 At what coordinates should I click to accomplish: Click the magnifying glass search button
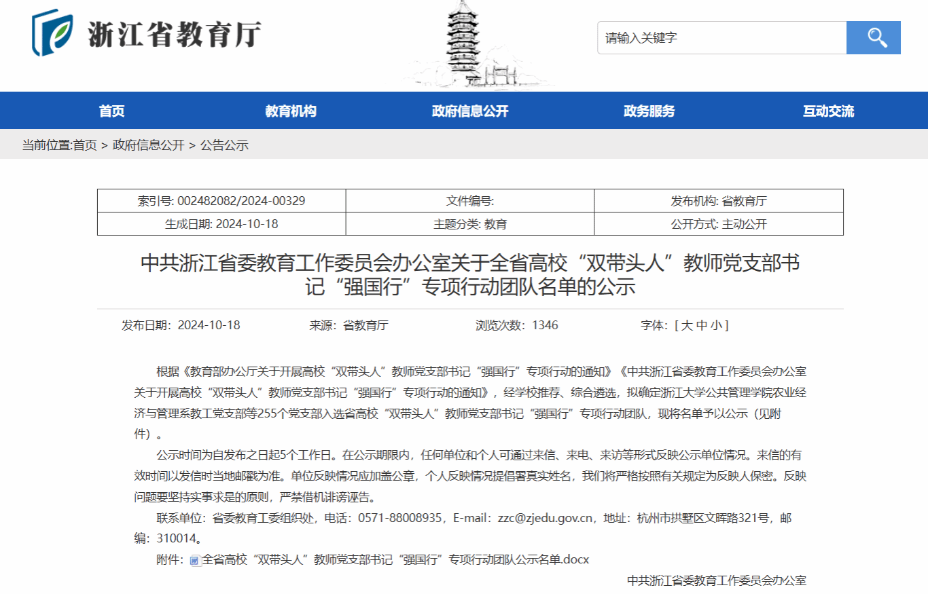873,37
